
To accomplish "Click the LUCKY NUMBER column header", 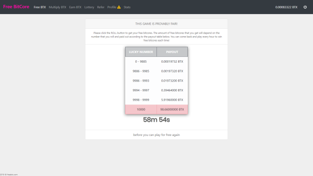I will (x=141, y=52).
